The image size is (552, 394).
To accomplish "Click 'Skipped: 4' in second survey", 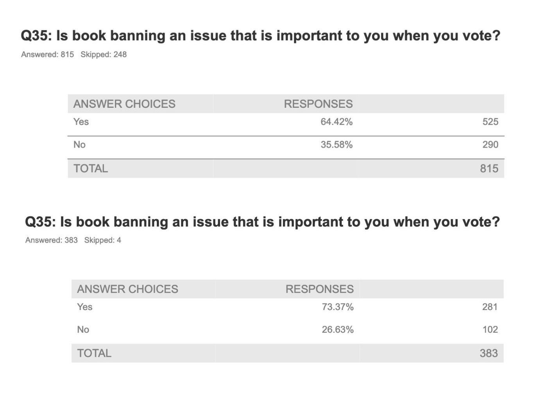I will point(102,240).
